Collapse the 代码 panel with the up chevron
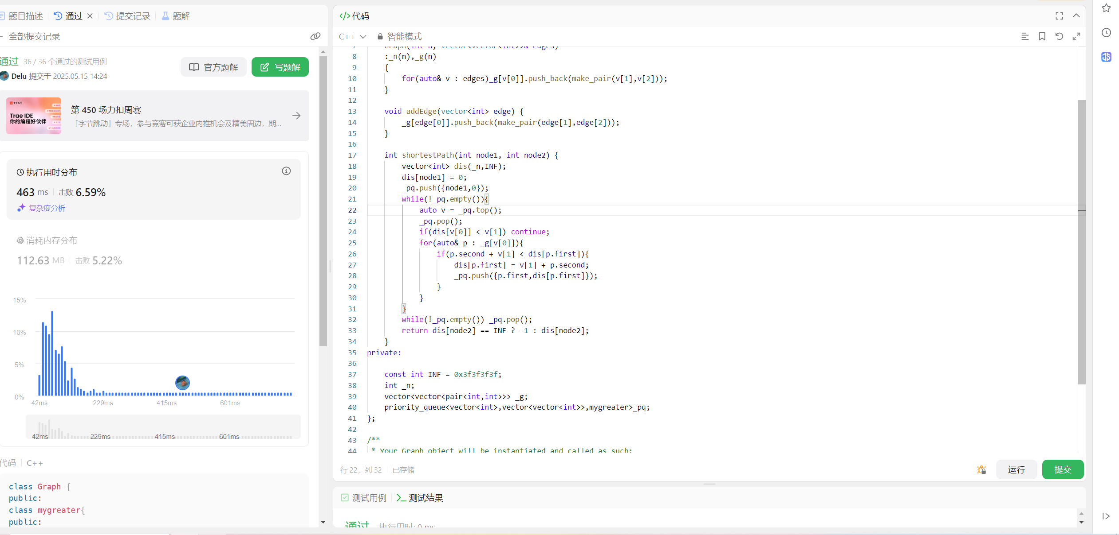The height and width of the screenshot is (535, 1119). [1076, 16]
